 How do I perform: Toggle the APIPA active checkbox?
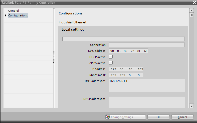[x=111, y=63]
